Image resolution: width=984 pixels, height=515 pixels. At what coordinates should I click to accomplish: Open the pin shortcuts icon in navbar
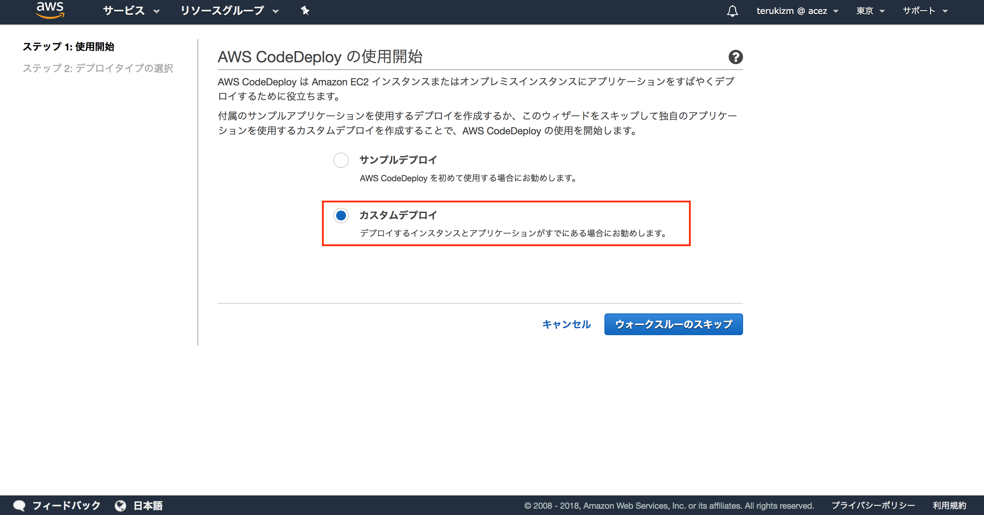305,11
